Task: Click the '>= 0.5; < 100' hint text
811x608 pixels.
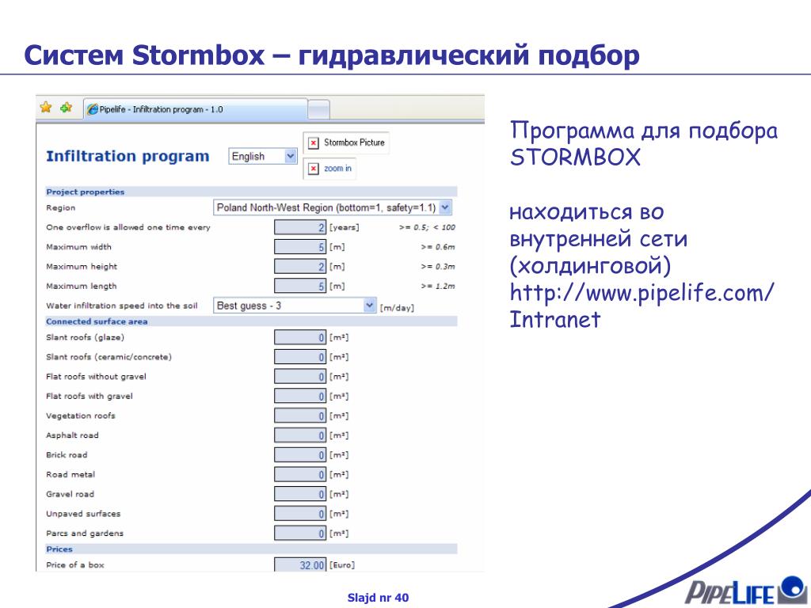Action: pyautogui.click(x=427, y=227)
